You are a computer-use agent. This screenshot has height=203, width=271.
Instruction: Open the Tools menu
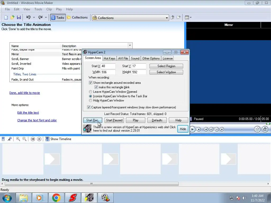pos(38,9)
